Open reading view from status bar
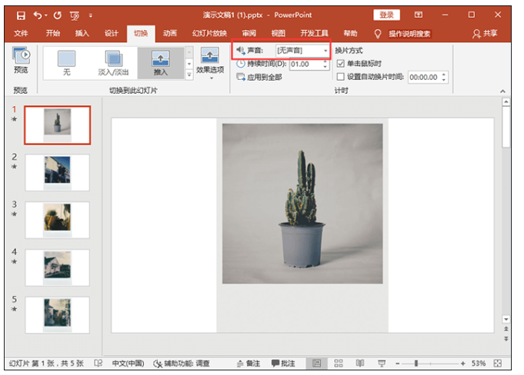This screenshot has height=375, width=524. click(359, 363)
